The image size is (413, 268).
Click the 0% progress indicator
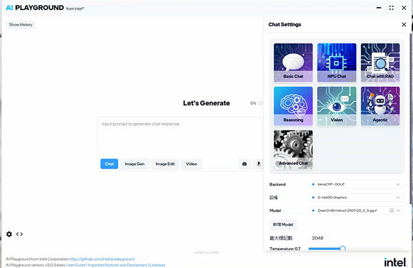click(256, 103)
